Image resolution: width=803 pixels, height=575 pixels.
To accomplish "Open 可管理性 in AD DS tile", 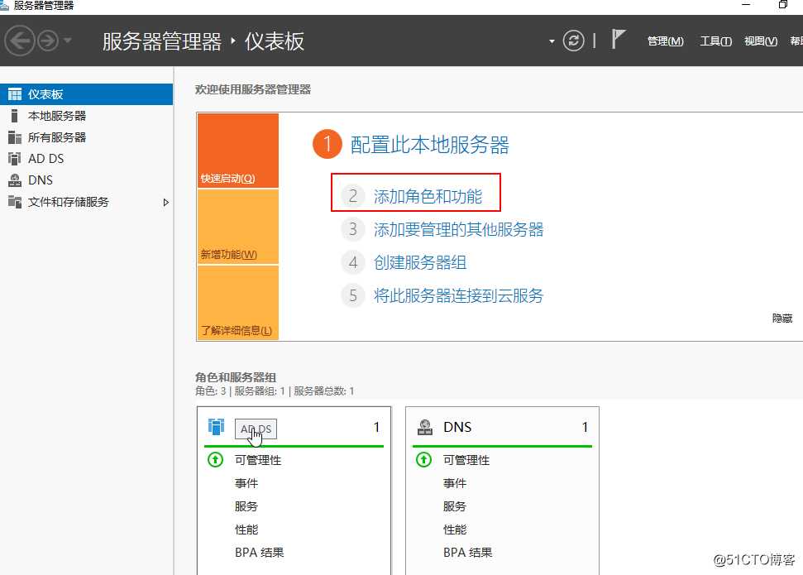I will (258, 460).
